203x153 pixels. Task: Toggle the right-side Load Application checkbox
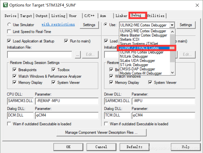pos(106,41)
